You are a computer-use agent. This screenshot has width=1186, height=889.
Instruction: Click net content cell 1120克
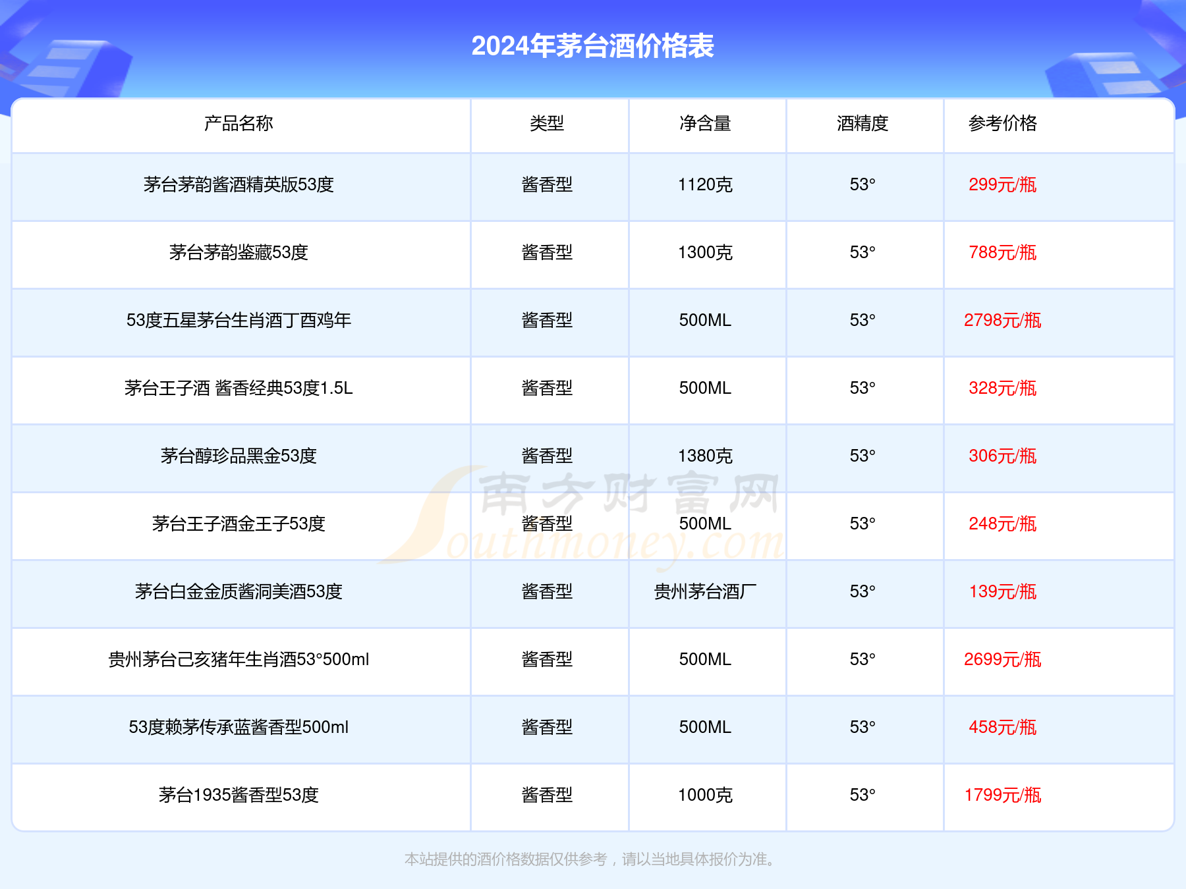tap(705, 184)
